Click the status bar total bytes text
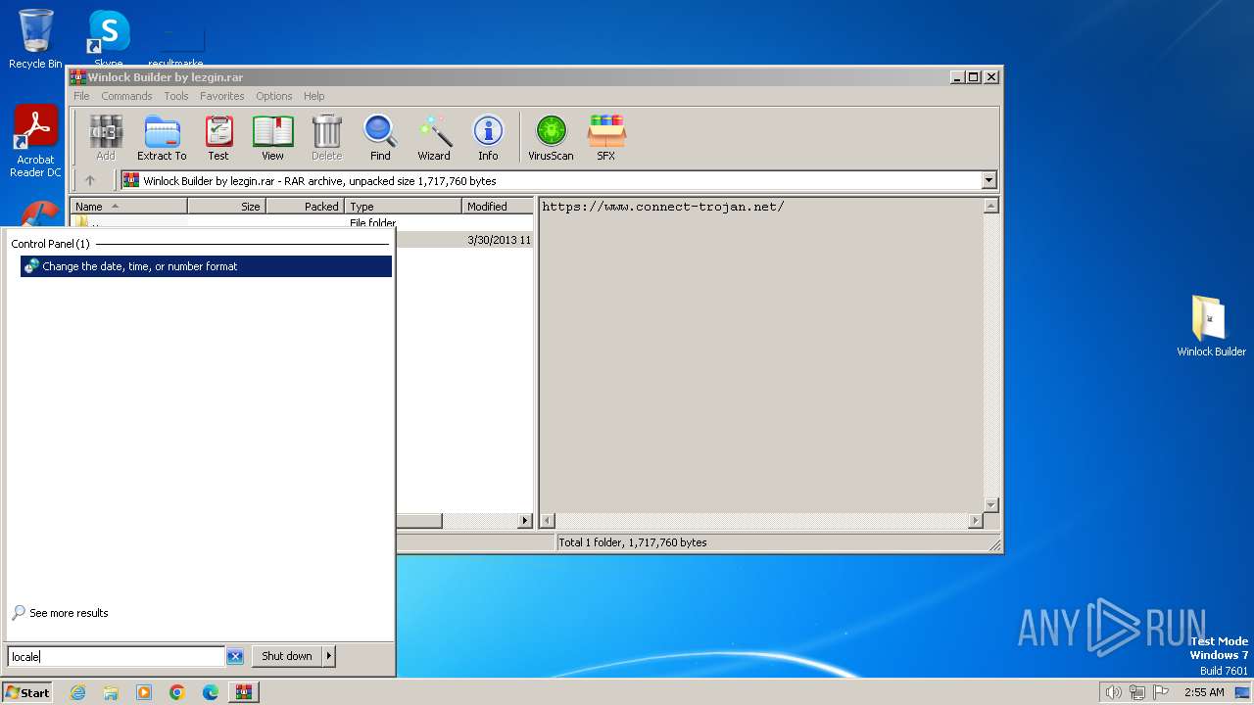Screen dimensions: 1254x705 coord(633,542)
